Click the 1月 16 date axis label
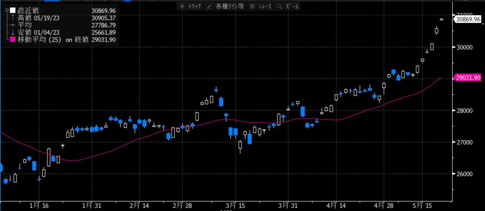Image resolution: width=485 pixels, height=211 pixels. [39, 206]
